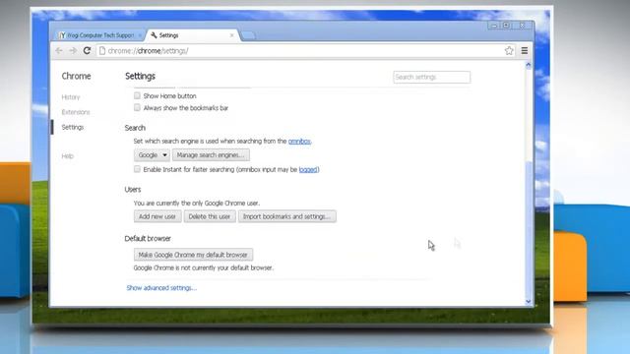Viewport: 630px width, 354px height.
Task: Click Add new user button
Action: coord(157,216)
